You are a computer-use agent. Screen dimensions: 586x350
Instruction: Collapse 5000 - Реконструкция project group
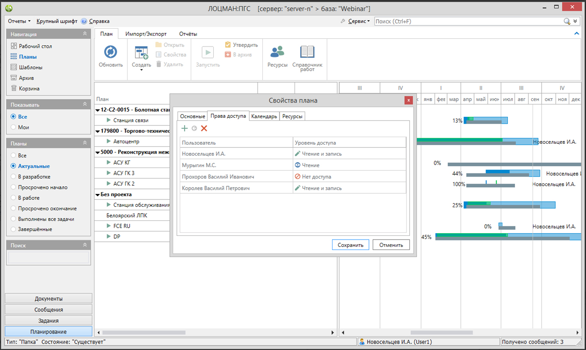coord(98,152)
